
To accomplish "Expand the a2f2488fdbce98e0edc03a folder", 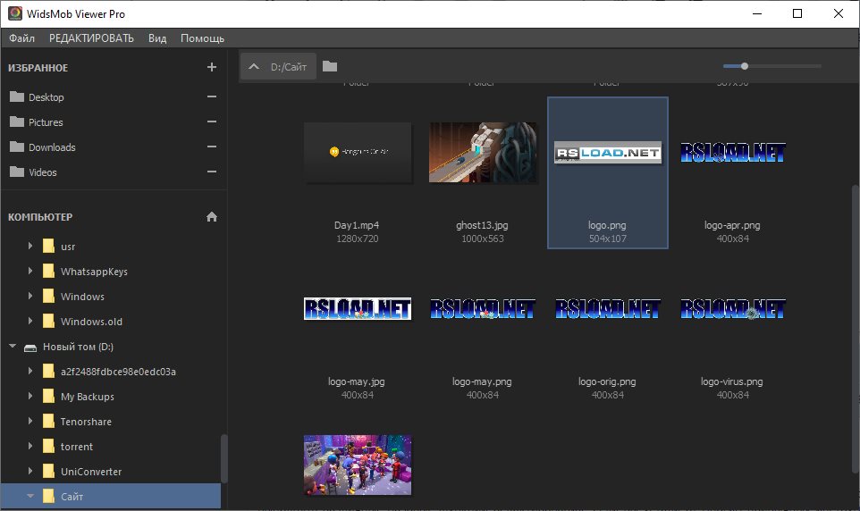I will coord(30,371).
